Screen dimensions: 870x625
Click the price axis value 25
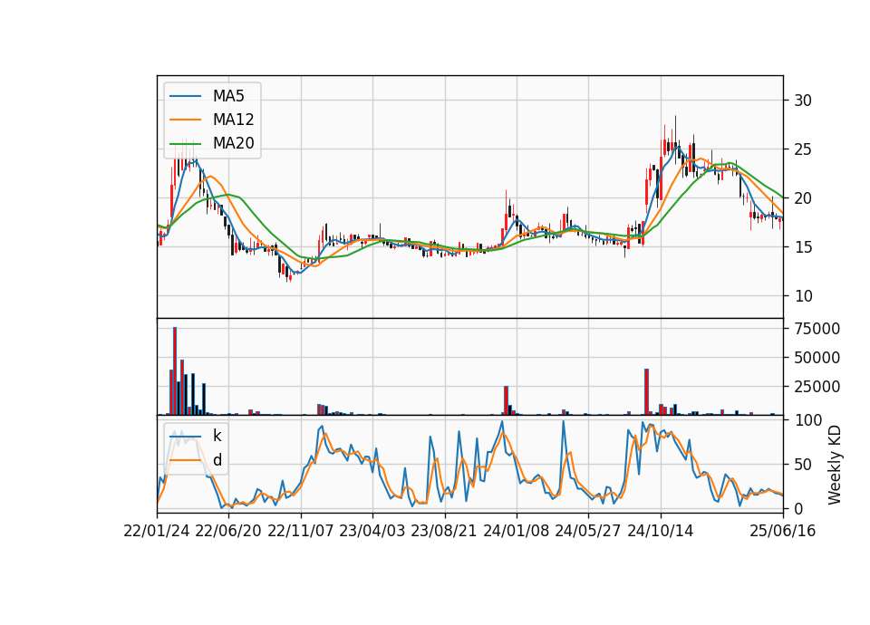[x=803, y=149]
